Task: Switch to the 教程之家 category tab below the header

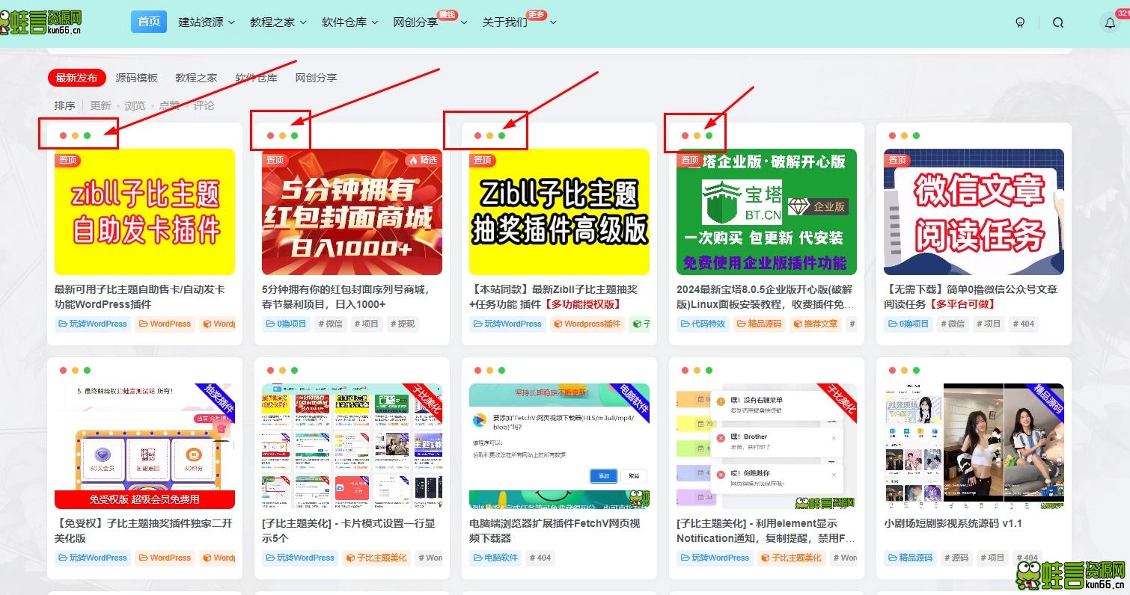Action: [x=196, y=78]
